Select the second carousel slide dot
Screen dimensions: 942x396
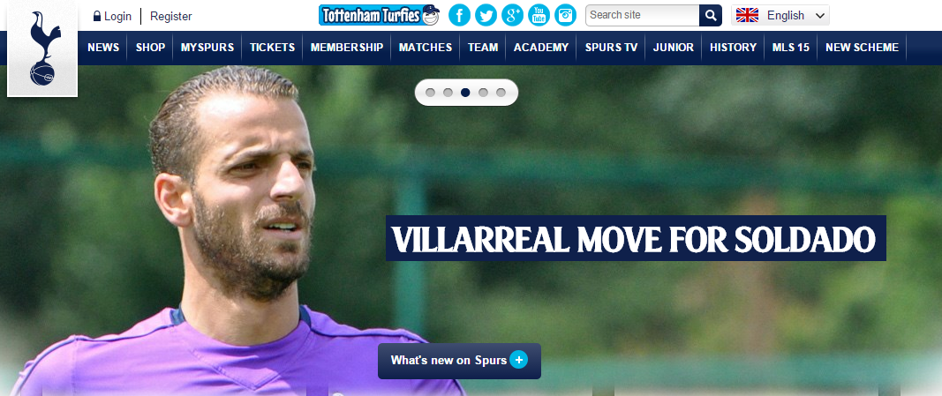(448, 93)
